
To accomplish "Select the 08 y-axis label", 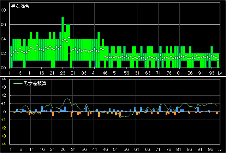I will tap(3, 10).
